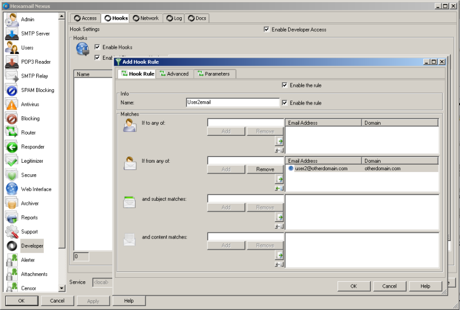Remove the selected from-address entry

tap(265, 170)
